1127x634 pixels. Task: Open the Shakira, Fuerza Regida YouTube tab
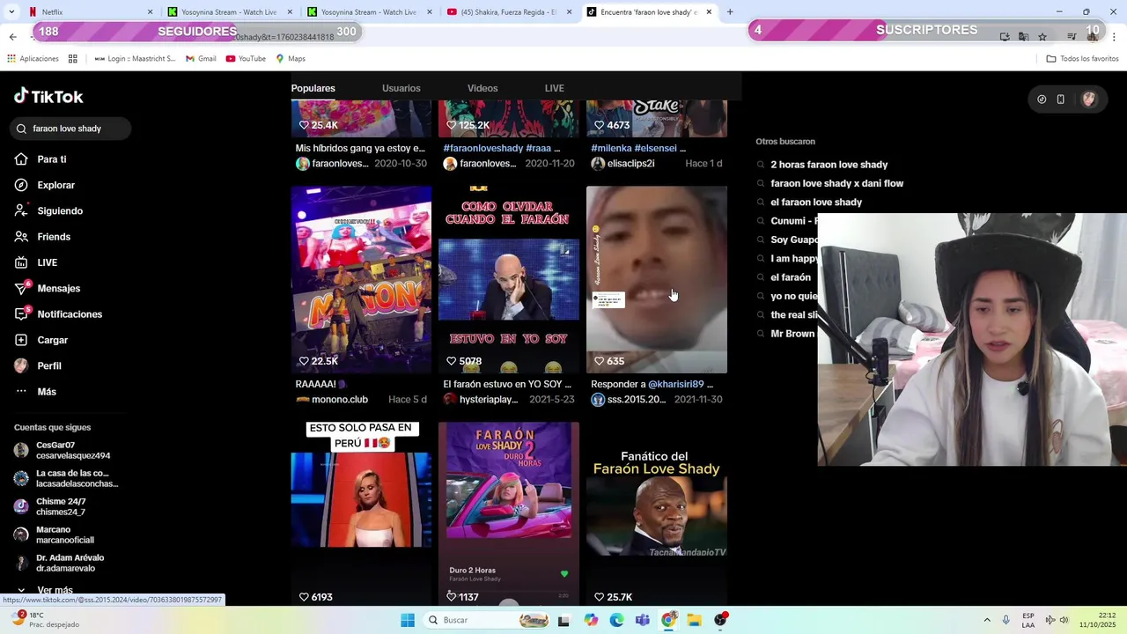point(509,12)
